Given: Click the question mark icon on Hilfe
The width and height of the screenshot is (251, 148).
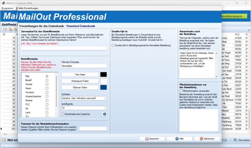Looking at the screenshot, I should click(177, 139).
